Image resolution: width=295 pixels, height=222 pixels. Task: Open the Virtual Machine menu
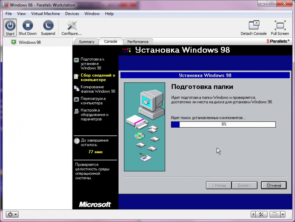point(45,14)
